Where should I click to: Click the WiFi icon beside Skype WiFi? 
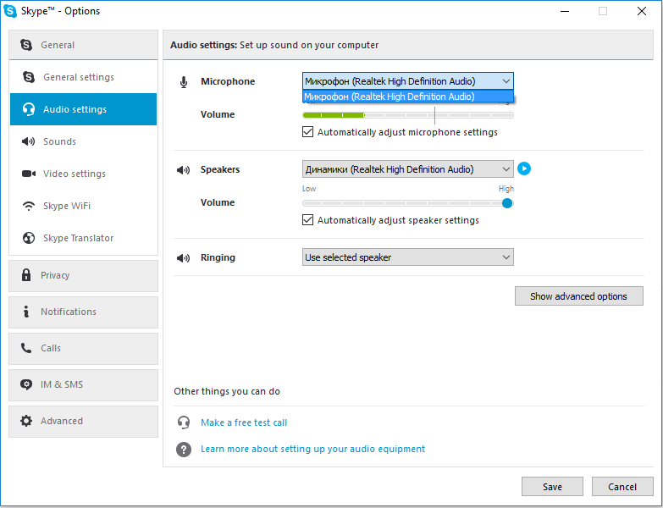coord(28,206)
